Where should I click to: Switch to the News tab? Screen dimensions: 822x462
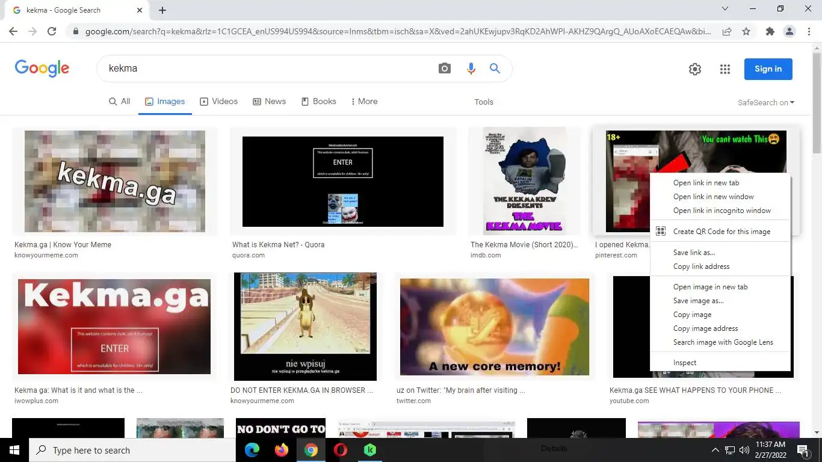point(269,101)
